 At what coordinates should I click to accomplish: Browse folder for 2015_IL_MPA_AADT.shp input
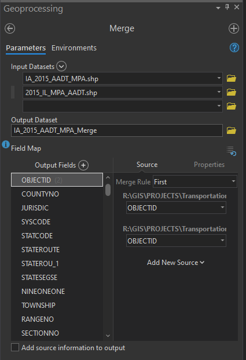coord(232,92)
